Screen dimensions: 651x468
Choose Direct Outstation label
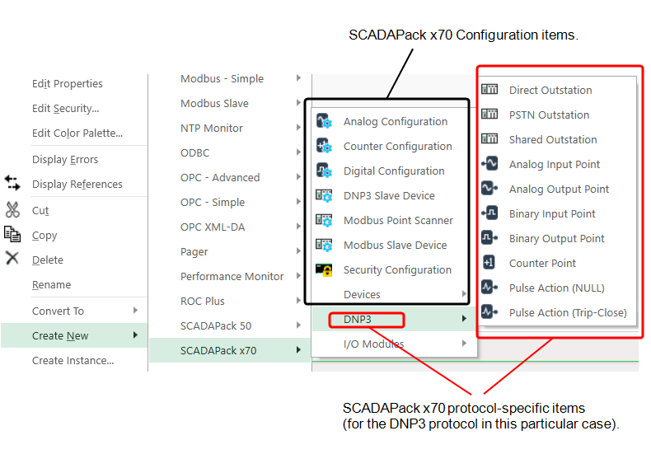[550, 90]
